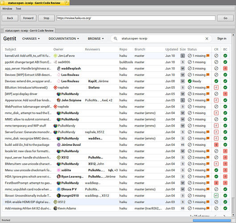Click the BC -1 badge on FirstBootPrompt row

tap(225, 183)
